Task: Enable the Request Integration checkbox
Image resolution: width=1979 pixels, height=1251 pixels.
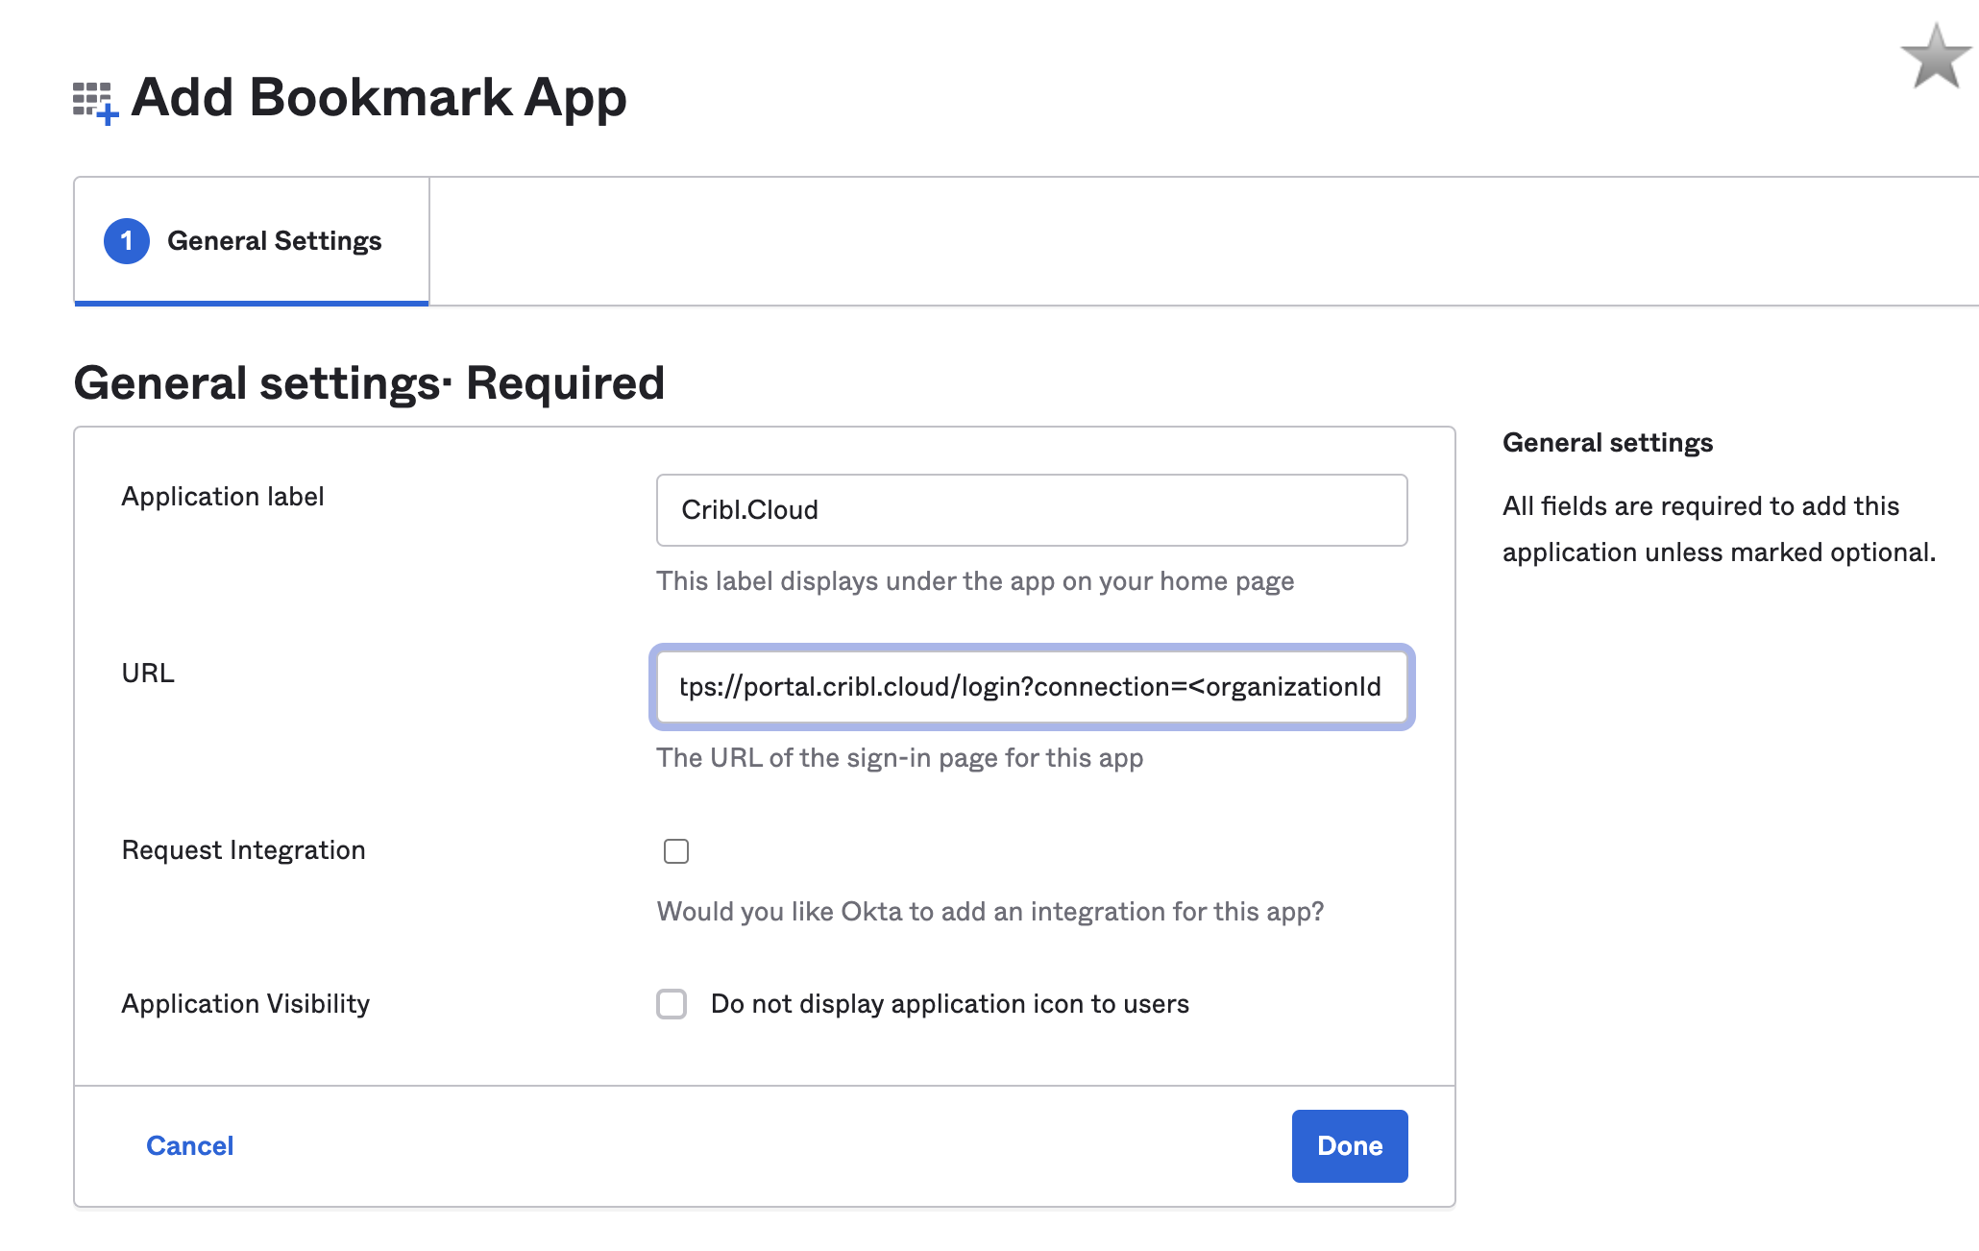Action: 676,851
